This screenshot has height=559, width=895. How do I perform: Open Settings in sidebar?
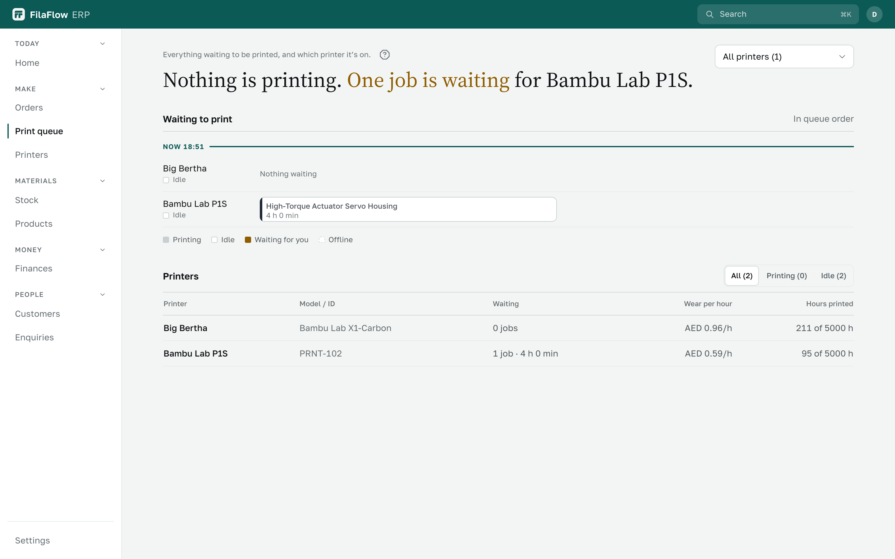pyautogui.click(x=33, y=540)
